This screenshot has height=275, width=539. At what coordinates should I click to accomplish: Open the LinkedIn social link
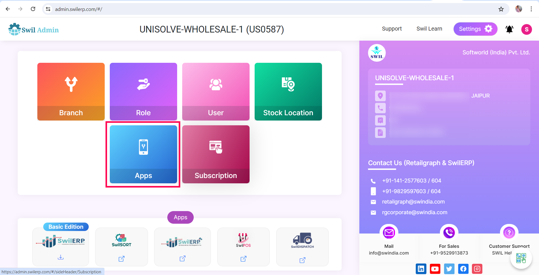pyautogui.click(x=421, y=269)
